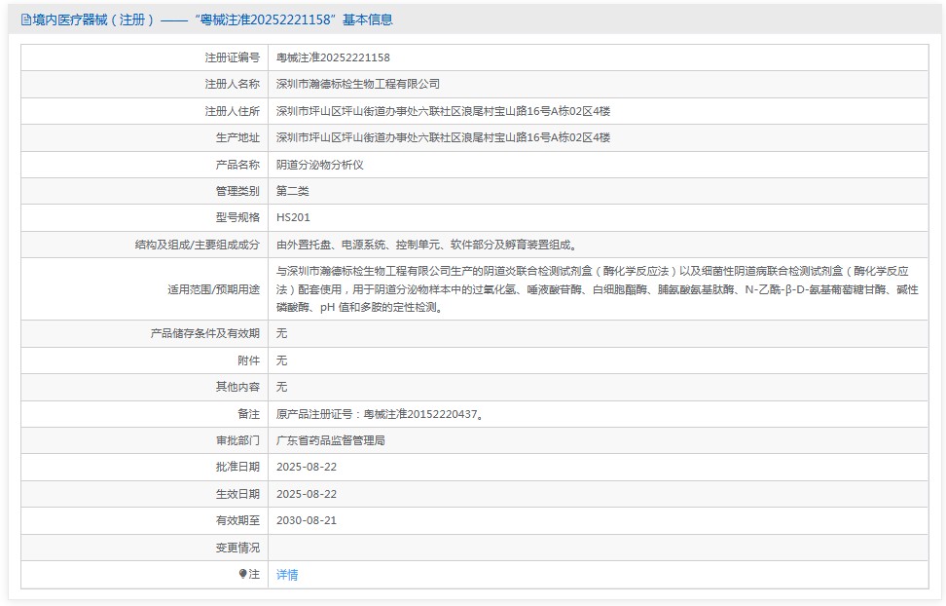Image resolution: width=946 pixels, height=606 pixels.
Task: Click the 附件 label
Action: (248, 360)
